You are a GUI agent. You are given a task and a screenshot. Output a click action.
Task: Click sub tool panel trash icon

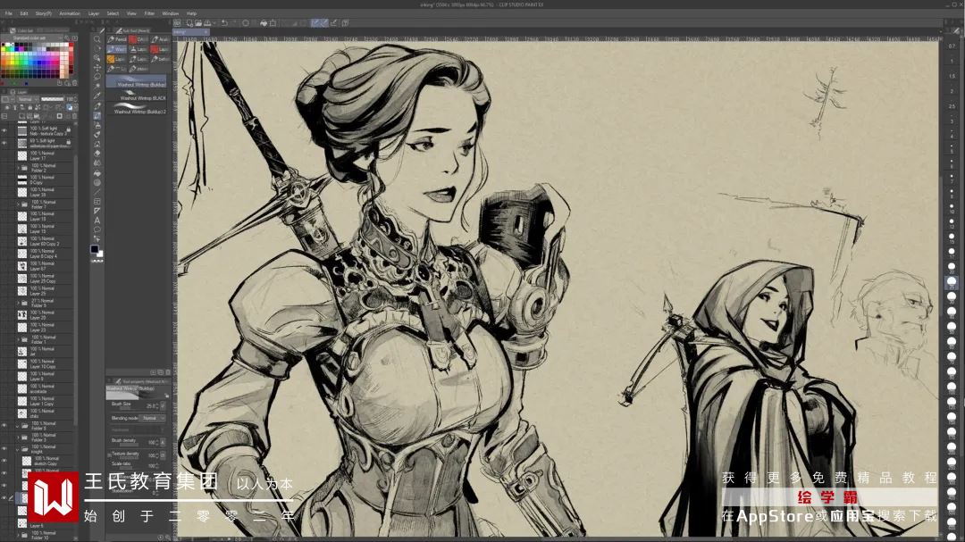click(x=168, y=372)
